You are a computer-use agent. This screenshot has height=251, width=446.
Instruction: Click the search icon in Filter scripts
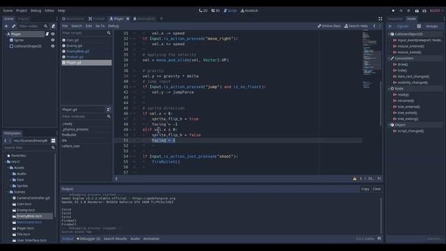tap(109, 33)
